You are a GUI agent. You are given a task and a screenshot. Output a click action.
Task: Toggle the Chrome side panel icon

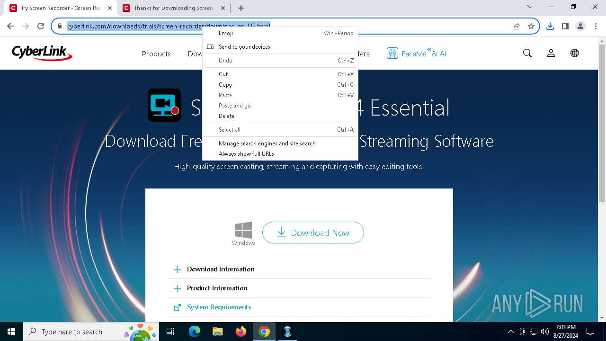point(565,26)
